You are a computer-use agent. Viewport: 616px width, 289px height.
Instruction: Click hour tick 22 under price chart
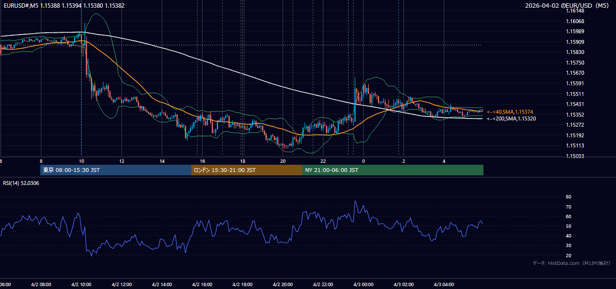point(323,161)
